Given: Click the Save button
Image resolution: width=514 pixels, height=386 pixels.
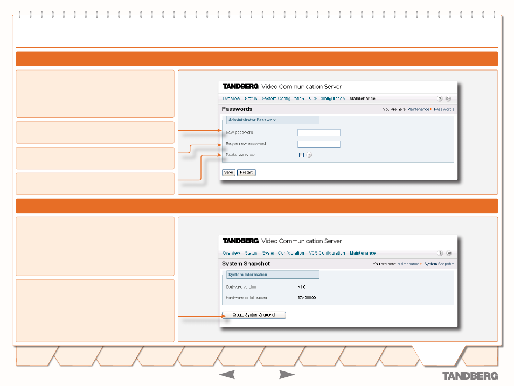Looking at the screenshot, I should point(228,172).
